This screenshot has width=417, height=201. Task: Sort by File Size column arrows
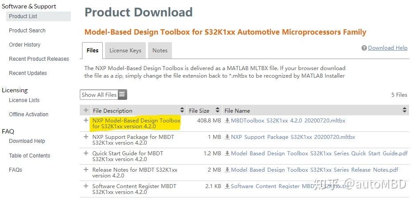[x=218, y=110]
